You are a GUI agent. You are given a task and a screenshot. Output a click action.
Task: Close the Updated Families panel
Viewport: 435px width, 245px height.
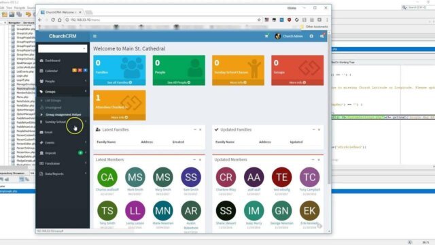[x=319, y=129]
